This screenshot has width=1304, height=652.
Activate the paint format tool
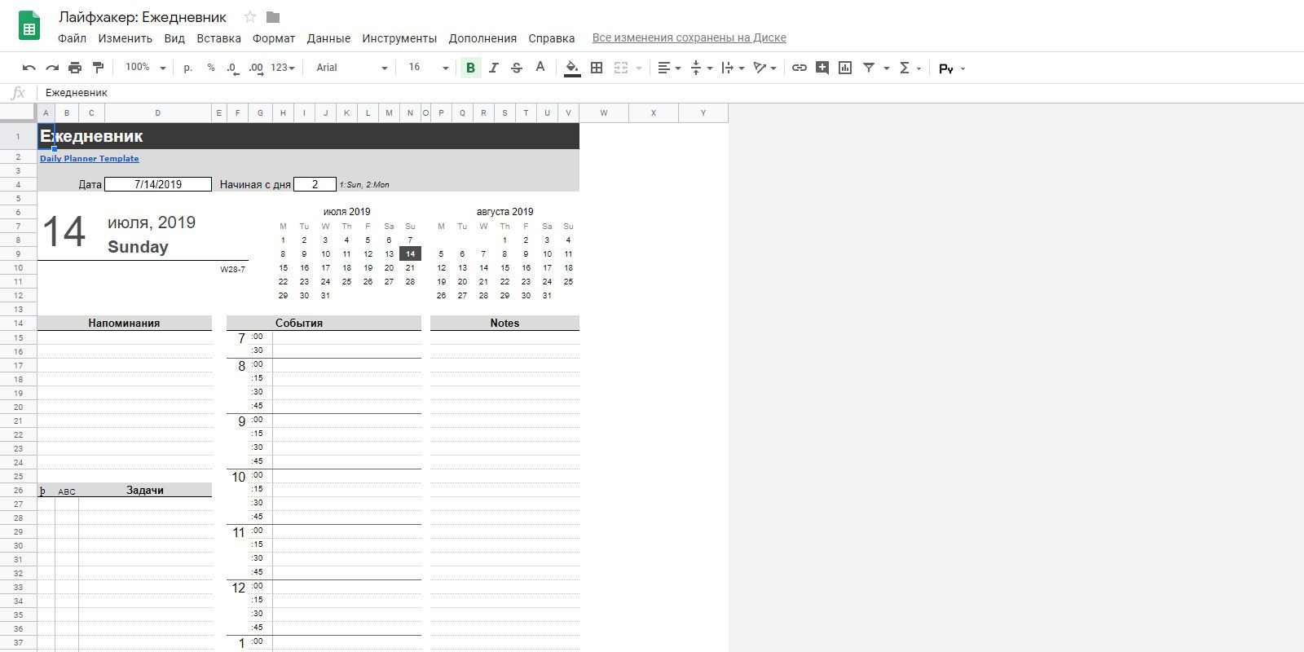point(98,68)
